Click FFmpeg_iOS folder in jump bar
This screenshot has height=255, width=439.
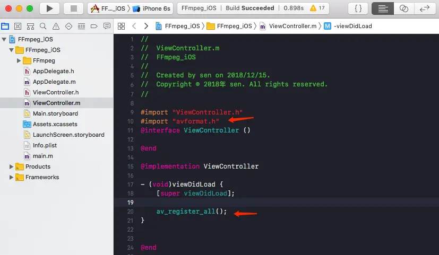229,27
